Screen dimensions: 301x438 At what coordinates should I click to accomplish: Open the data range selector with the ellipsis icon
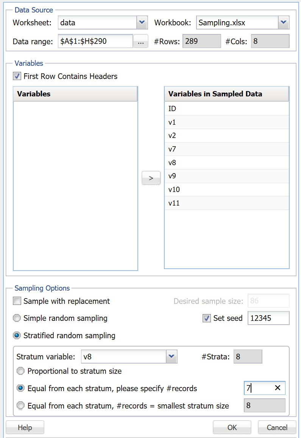click(x=140, y=41)
